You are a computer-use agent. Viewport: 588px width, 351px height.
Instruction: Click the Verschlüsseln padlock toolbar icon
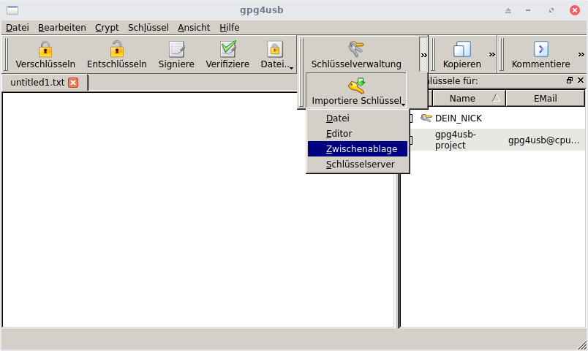pos(45,49)
